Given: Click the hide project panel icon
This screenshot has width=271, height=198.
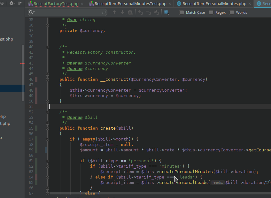Looking at the screenshot, I should pos(20,3).
